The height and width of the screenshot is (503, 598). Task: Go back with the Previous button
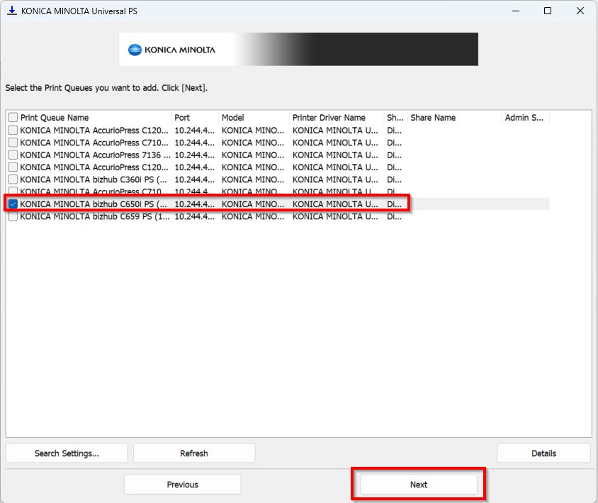[182, 484]
